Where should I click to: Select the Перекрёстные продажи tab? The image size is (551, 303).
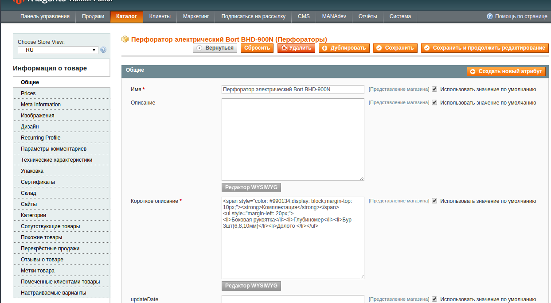click(61, 249)
